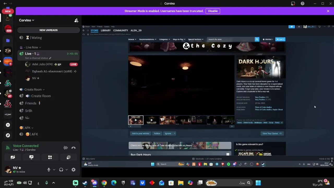Open the purple server folder icon

(x=8, y=40)
